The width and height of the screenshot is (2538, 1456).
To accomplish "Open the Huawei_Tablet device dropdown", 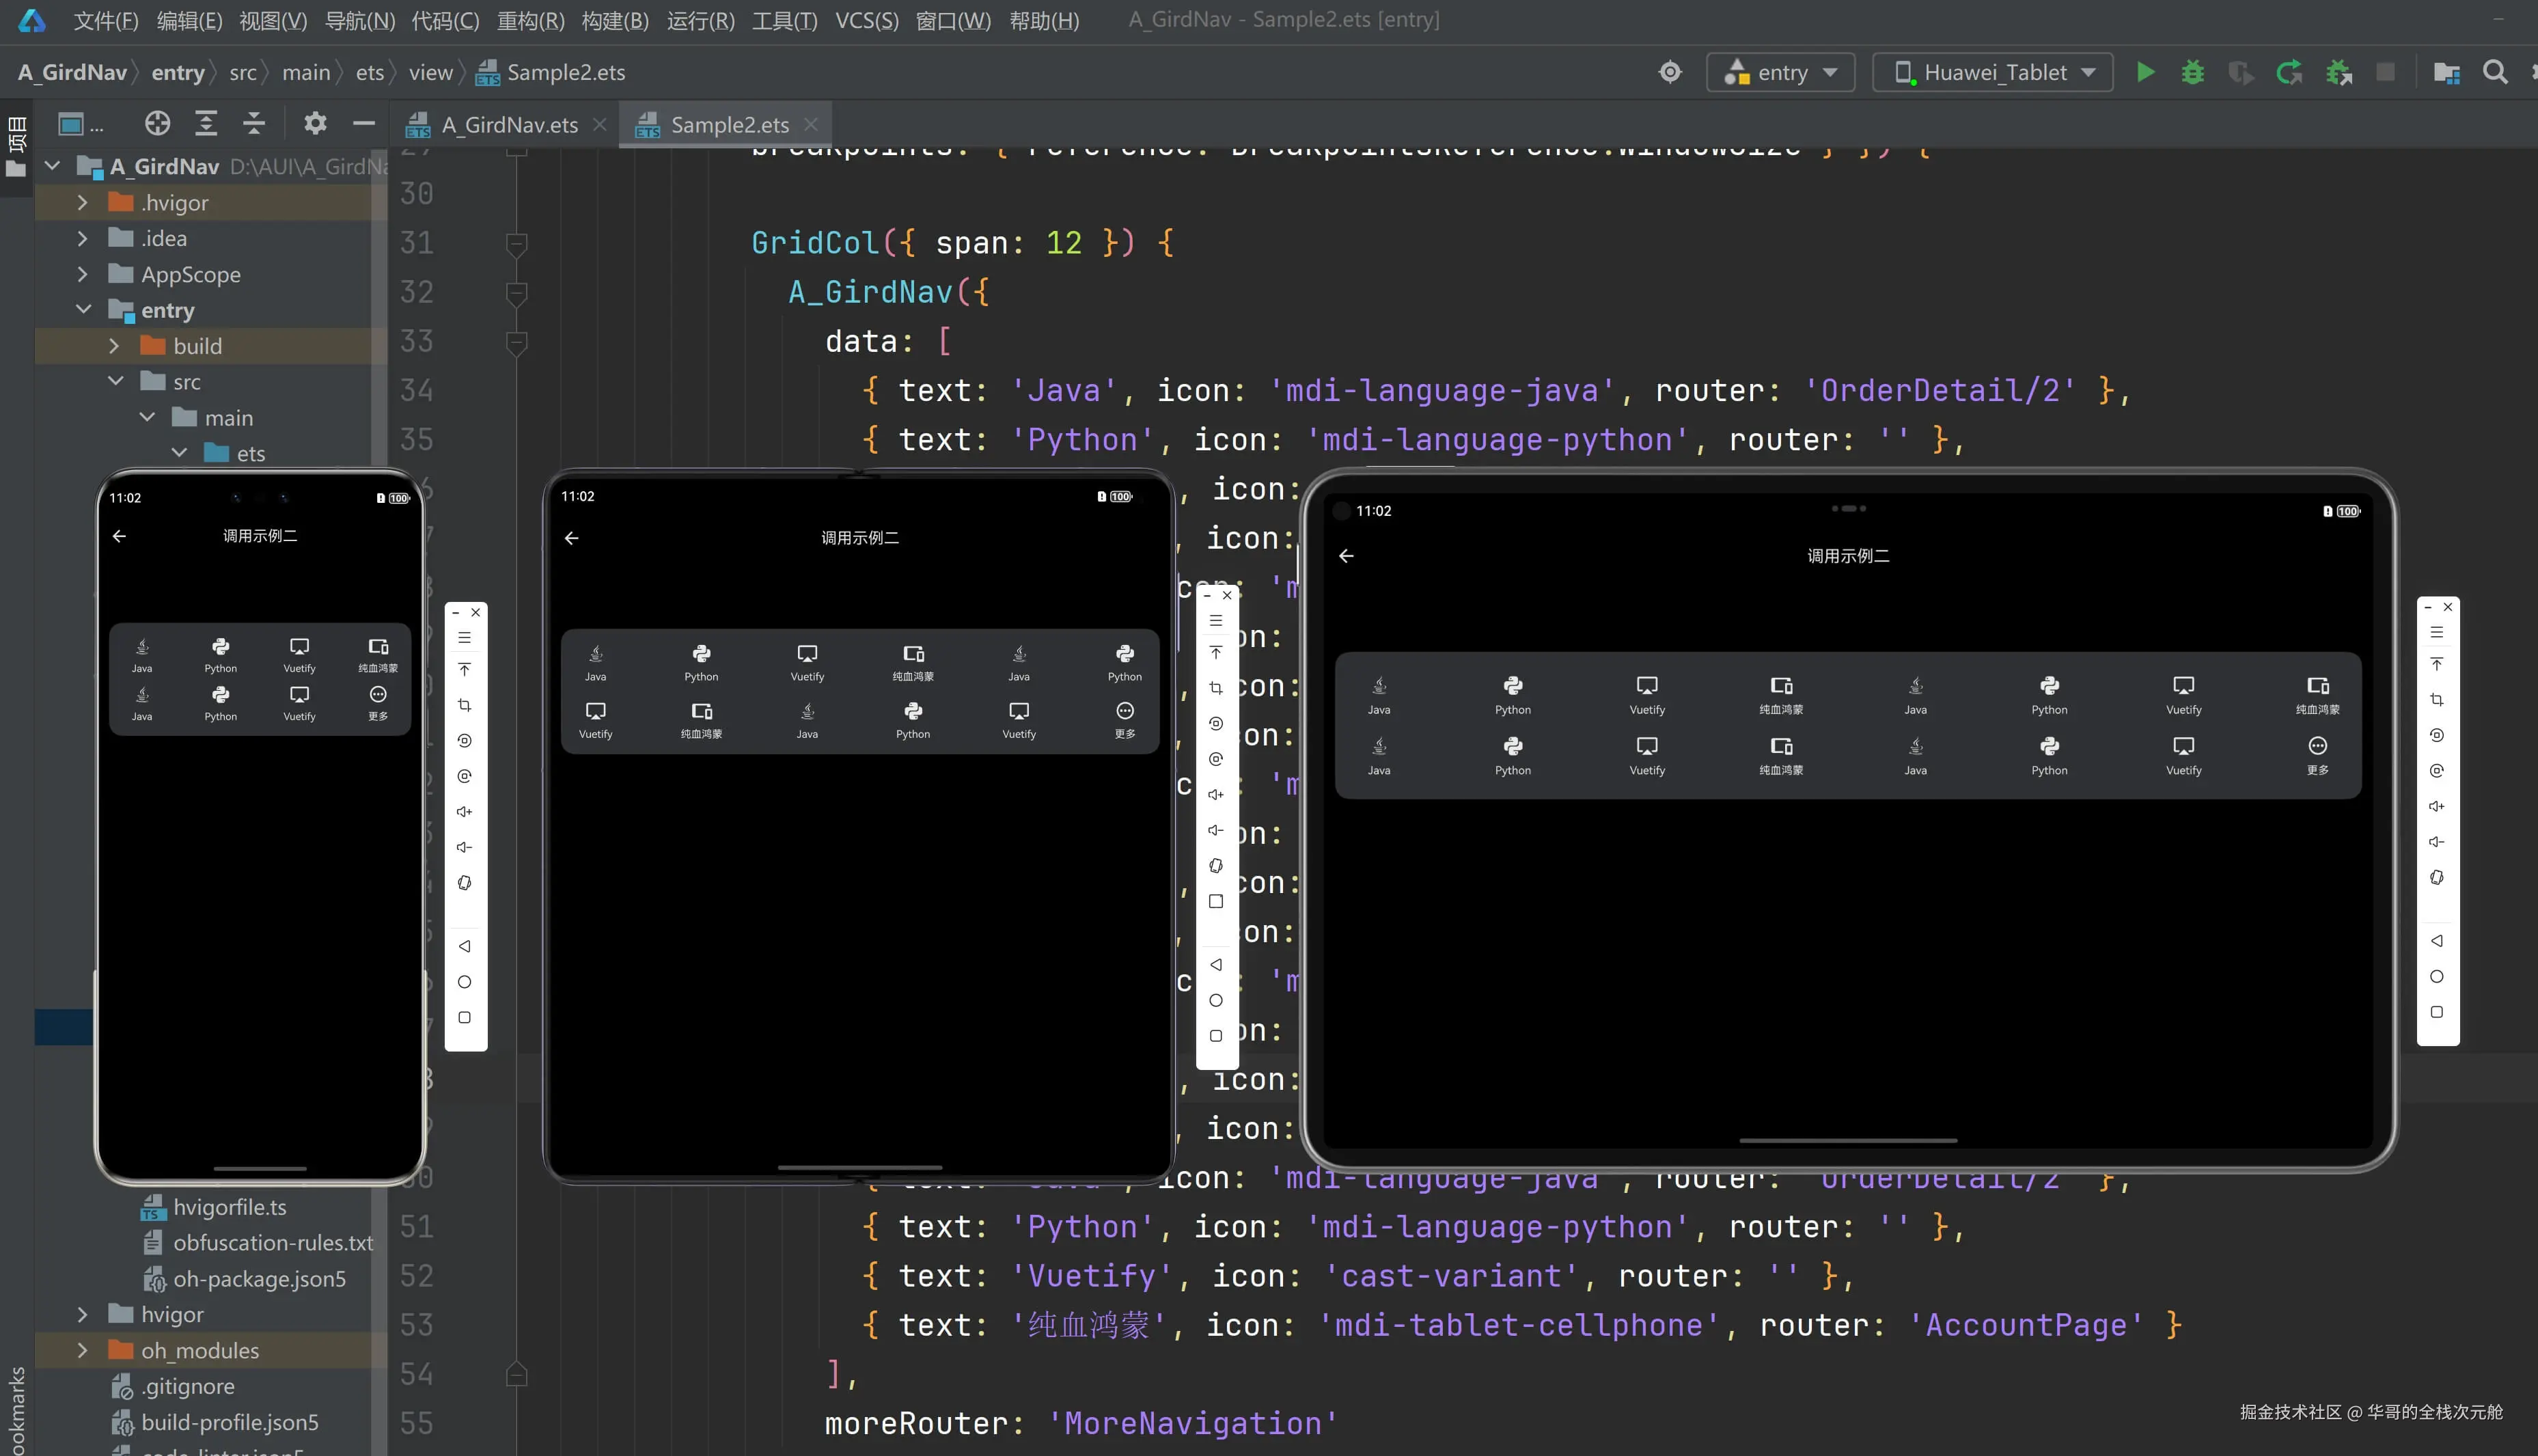I will 1992,72.
